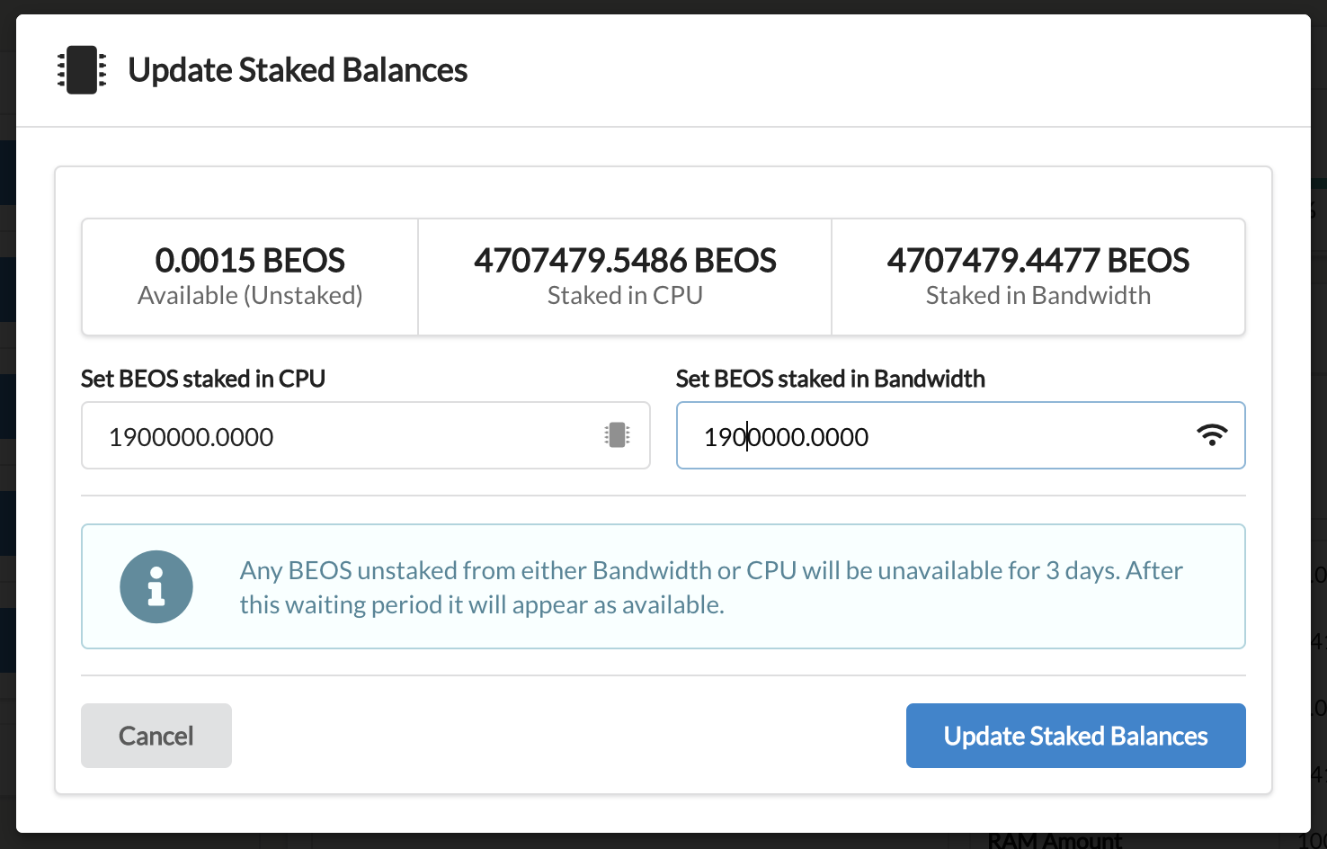Screen dimensions: 1327x849
Task: Click the Staked in CPU label
Action: 625,295
